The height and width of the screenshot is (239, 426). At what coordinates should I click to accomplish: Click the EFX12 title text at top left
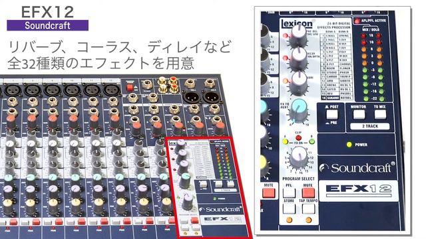[x=47, y=12]
